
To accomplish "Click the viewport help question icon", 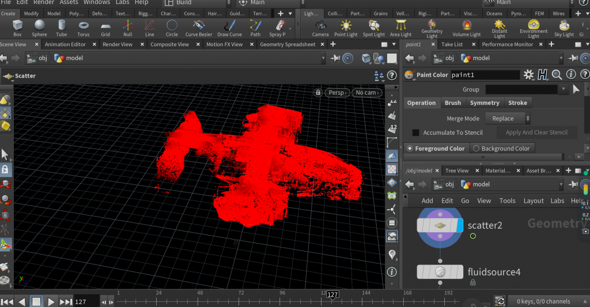I will [x=392, y=75].
